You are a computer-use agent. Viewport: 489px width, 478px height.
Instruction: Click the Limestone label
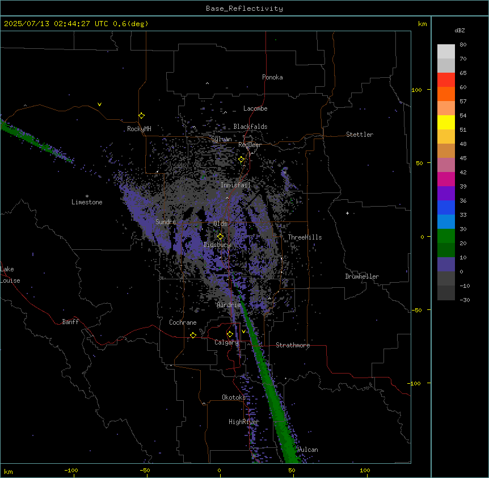click(x=87, y=202)
